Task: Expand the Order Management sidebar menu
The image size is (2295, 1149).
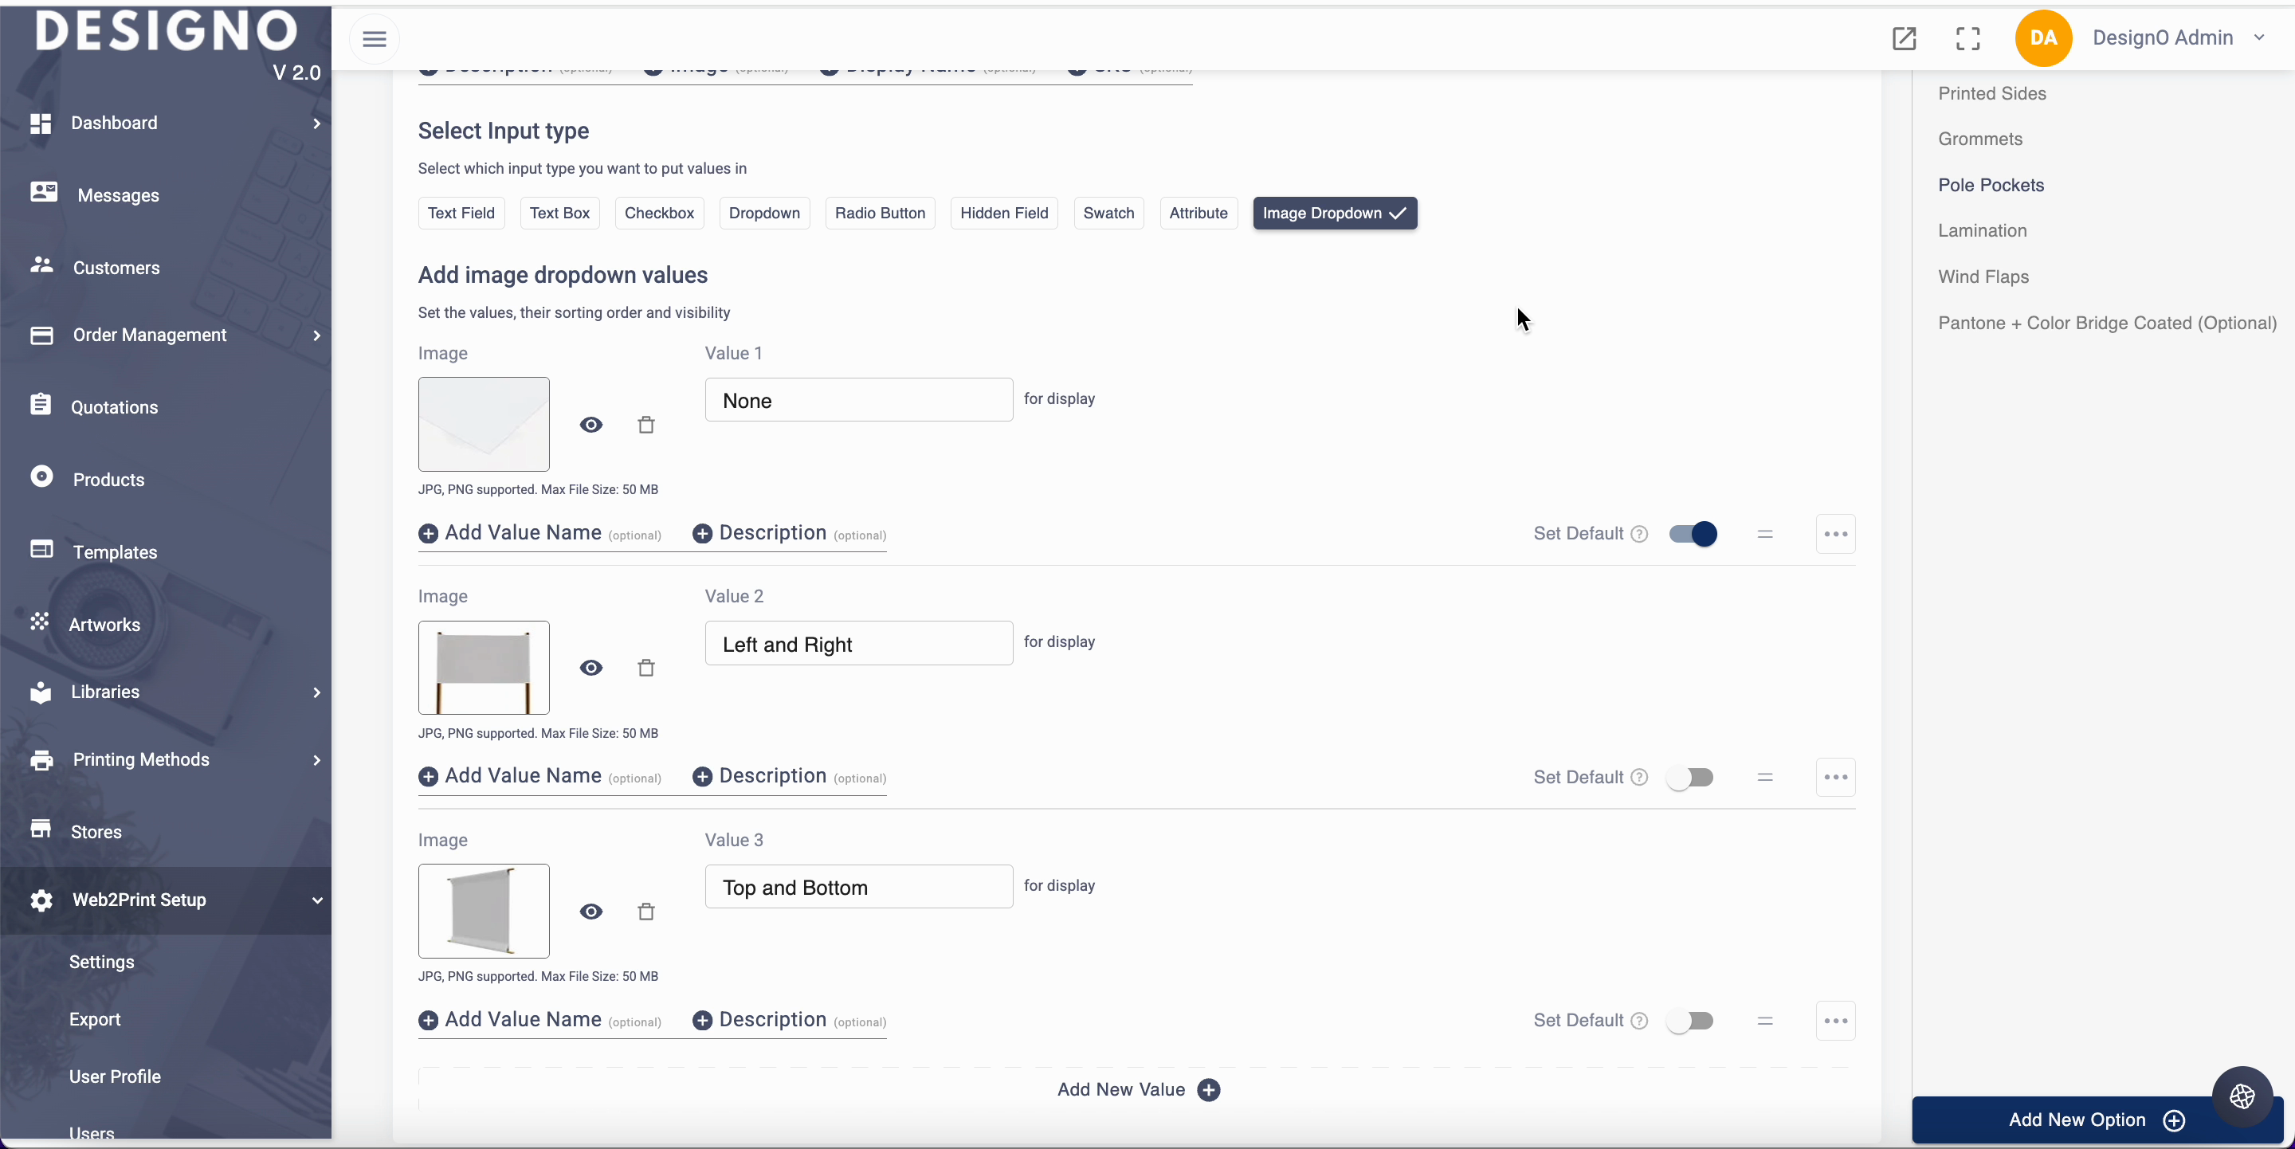Action: 150,335
